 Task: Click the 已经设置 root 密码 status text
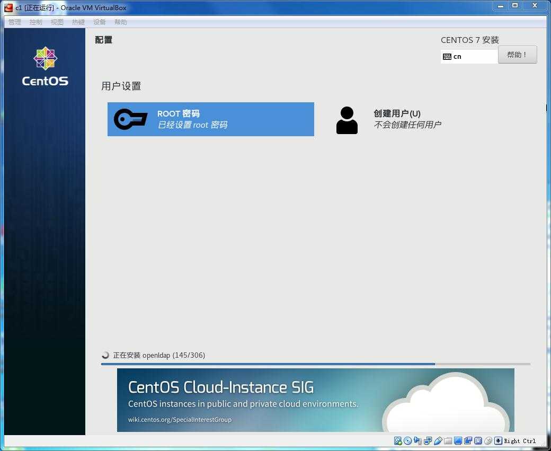pyautogui.click(x=192, y=125)
